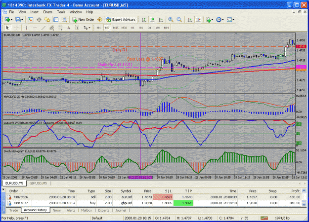Expand the New Chart dropdown arrow

[x=12, y=20]
